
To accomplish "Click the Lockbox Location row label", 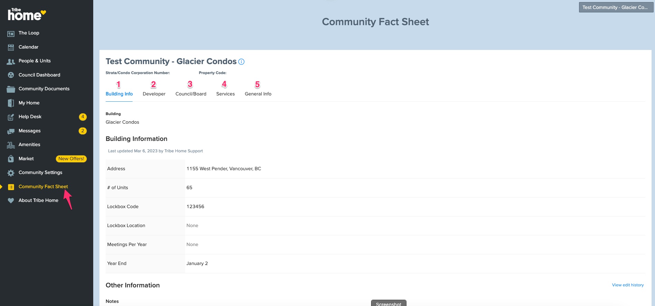I will (126, 225).
